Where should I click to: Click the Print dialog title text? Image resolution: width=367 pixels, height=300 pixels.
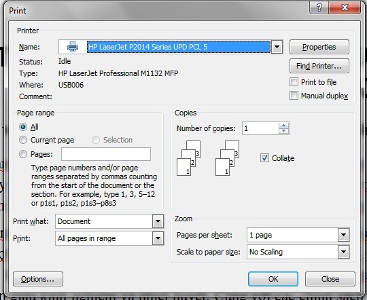18,11
